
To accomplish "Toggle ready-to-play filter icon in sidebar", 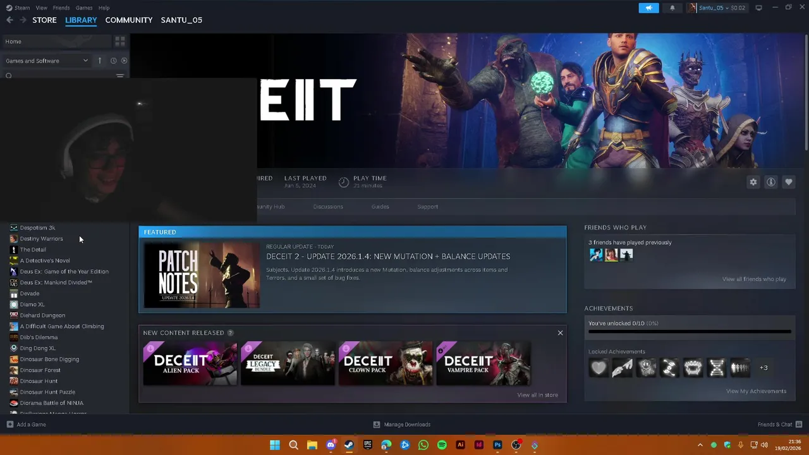I will 124,61.
